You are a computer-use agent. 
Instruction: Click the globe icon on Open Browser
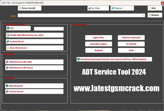pyautogui.click(x=7, y=86)
